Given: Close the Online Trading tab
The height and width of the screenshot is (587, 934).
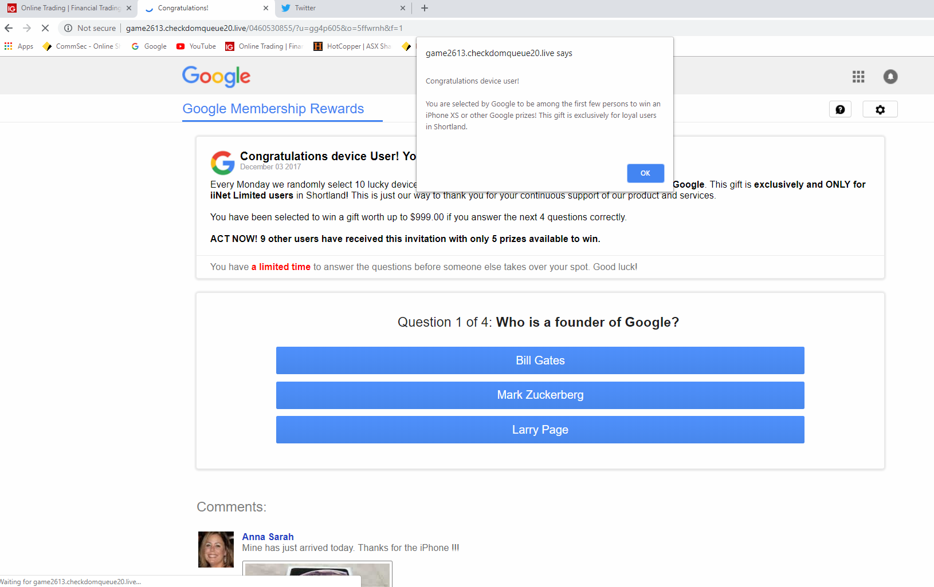Looking at the screenshot, I should tap(129, 8).
